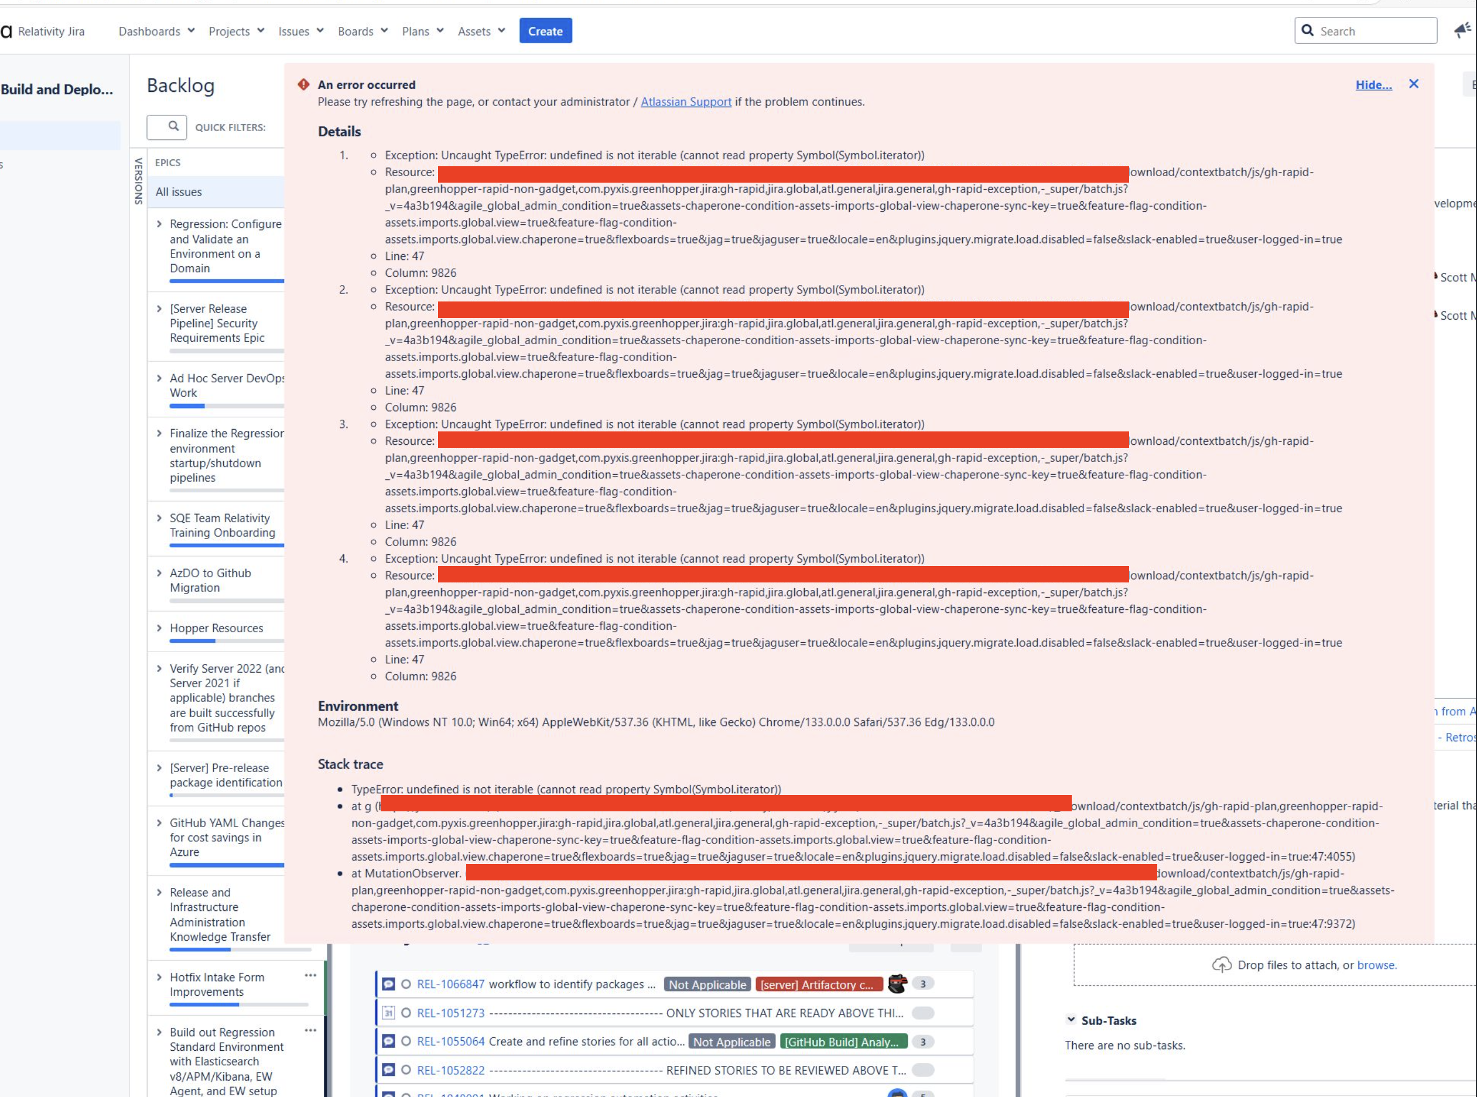Expand the Regression: Configure and Validate epic

[159, 224]
